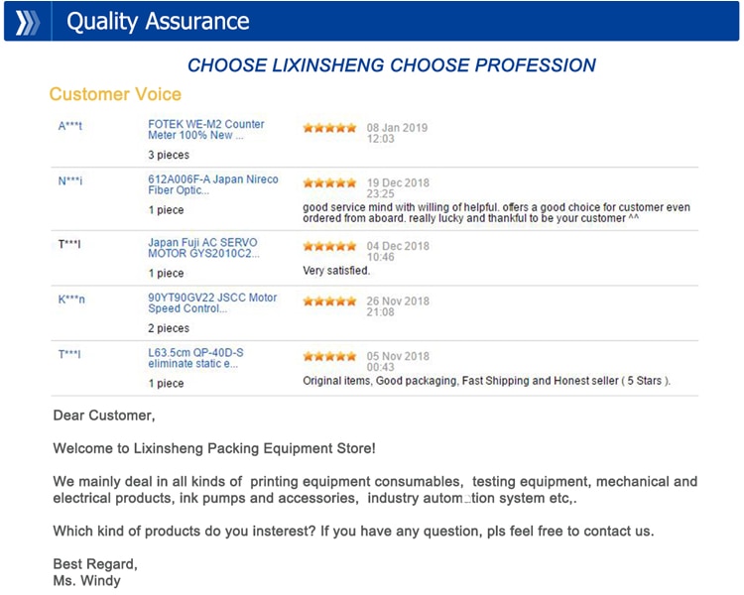Click the star rating on the QP-40D-S review
The width and height of the screenshot is (744, 595).
coord(329,356)
